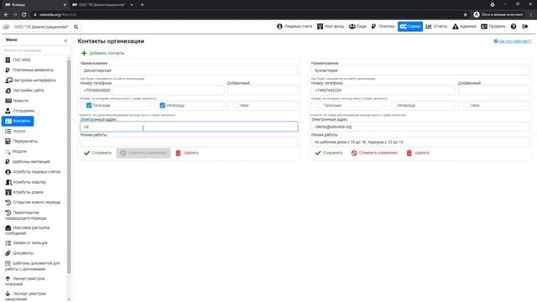This screenshot has height=302, width=537.
Task: Check Viber for the Диспетчерская contact
Action: (x=235, y=106)
